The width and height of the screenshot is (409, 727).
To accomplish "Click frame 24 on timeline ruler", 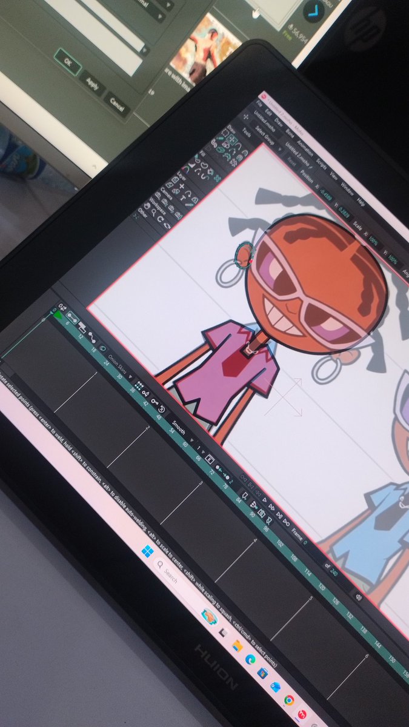I will [106, 363].
